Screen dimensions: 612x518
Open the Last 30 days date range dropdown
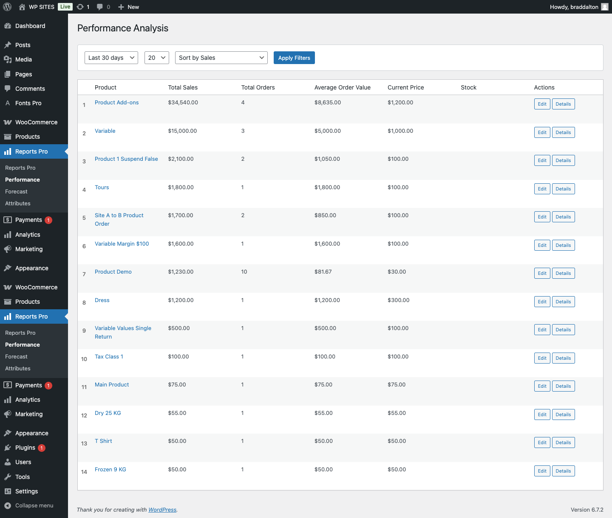[x=111, y=58]
